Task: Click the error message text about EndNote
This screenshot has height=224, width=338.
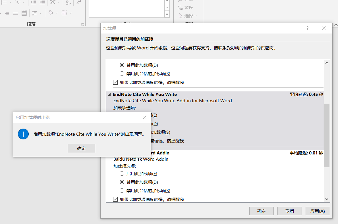Action: (x=89, y=134)
